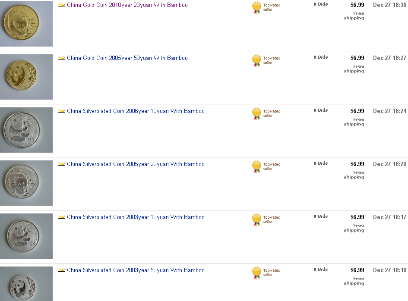The height and width of the screenshot is (301, 408).
Task: Click the 2010year gold panda coin thumbnail
Action: [x=26, y=23]
